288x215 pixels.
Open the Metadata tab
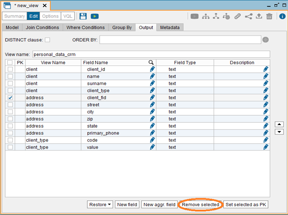coord(170,27)
